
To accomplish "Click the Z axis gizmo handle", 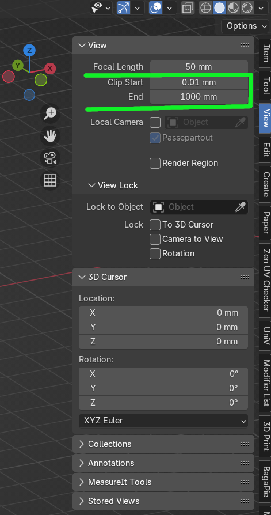I will 29,50.
